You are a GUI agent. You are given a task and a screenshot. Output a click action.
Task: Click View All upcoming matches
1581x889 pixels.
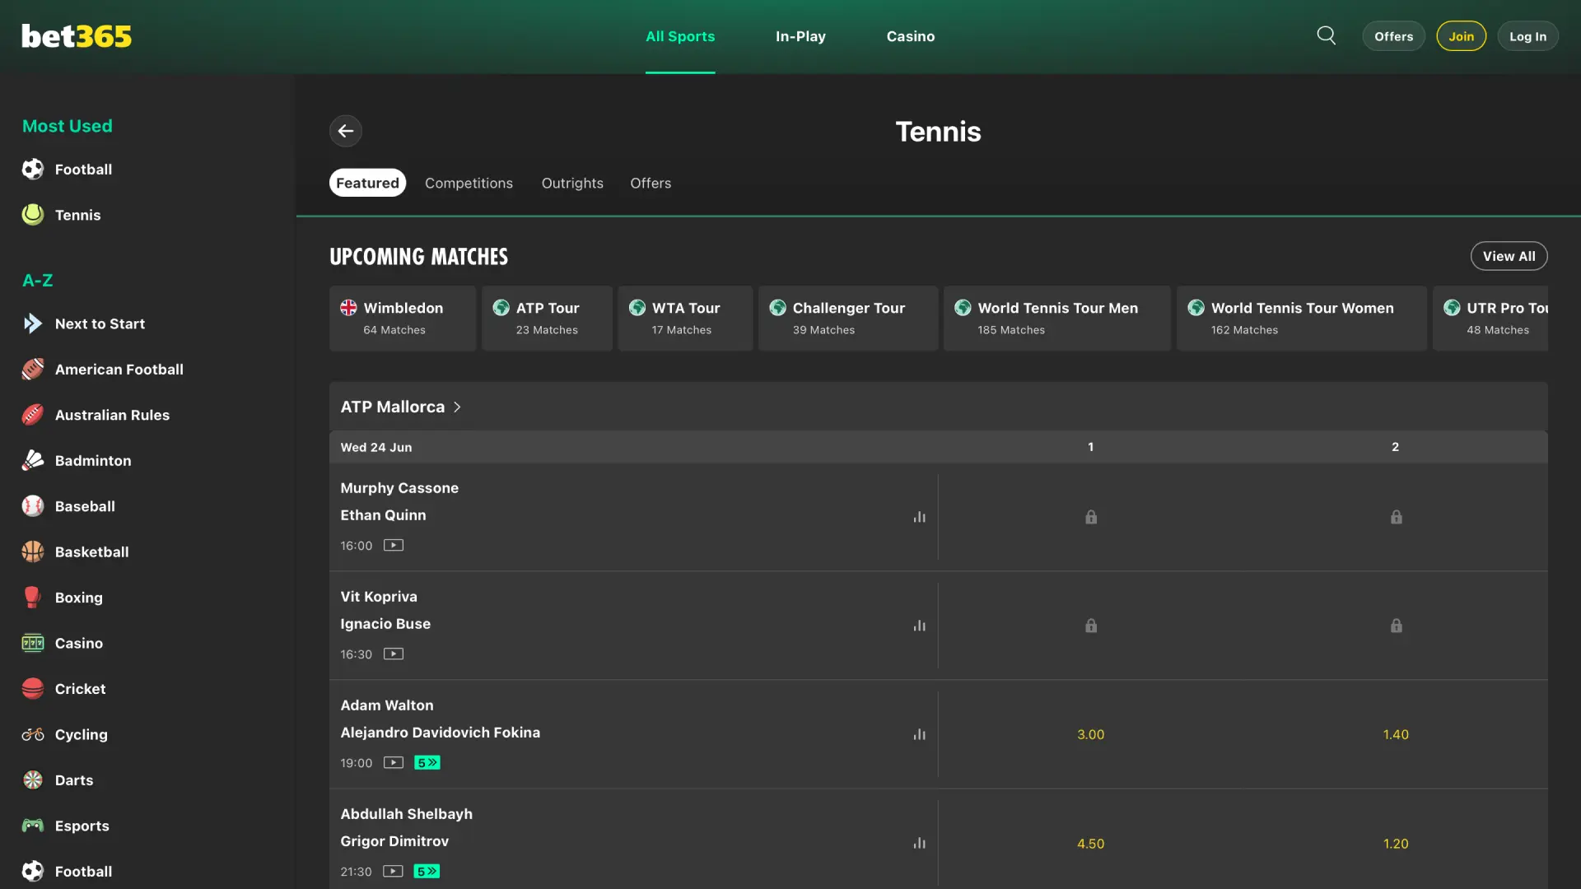(1509, 256)
